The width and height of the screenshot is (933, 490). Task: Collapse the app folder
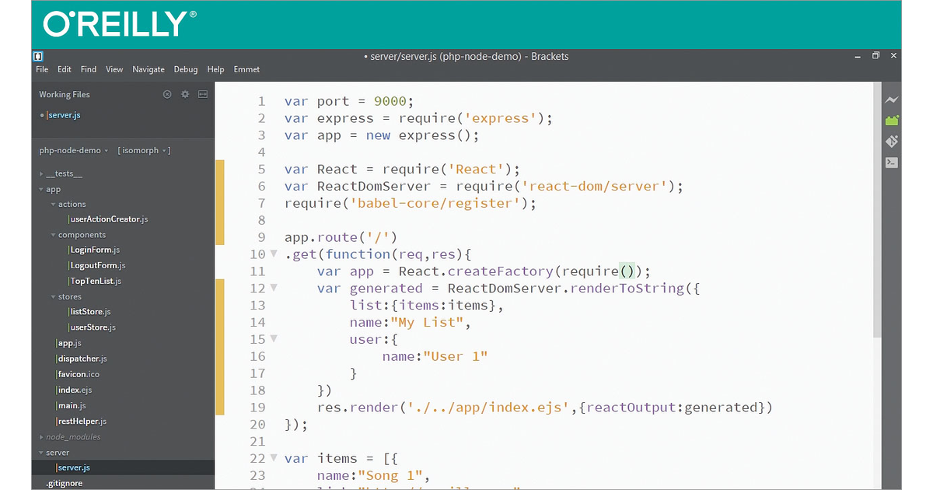point(41,189)
